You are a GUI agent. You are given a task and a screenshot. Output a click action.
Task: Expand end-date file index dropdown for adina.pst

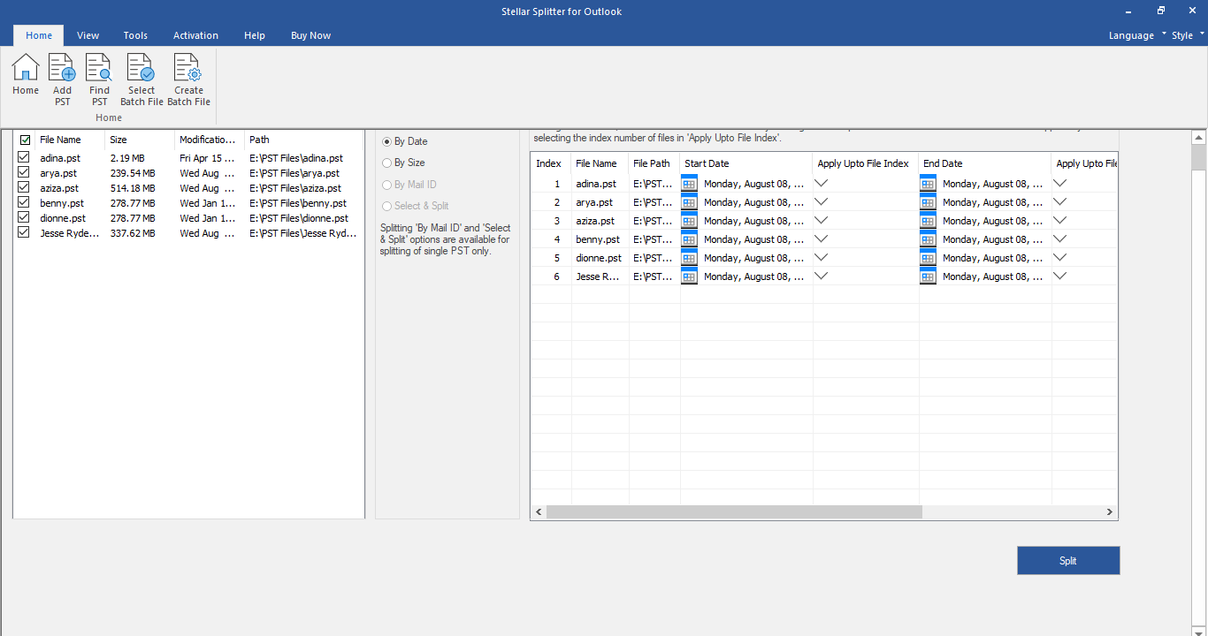tap(1059, 184)
